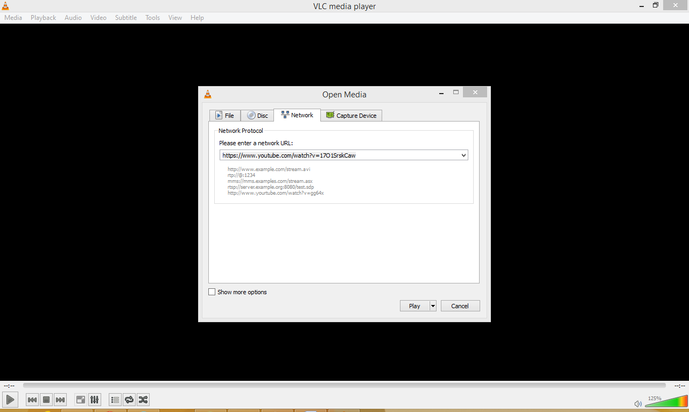Switch to the File tab
689x412 pixels.
click(225, 116)
